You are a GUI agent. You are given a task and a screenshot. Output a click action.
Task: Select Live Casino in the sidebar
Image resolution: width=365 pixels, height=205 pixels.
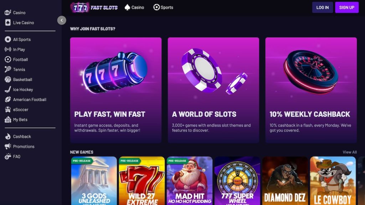[24, 23]
